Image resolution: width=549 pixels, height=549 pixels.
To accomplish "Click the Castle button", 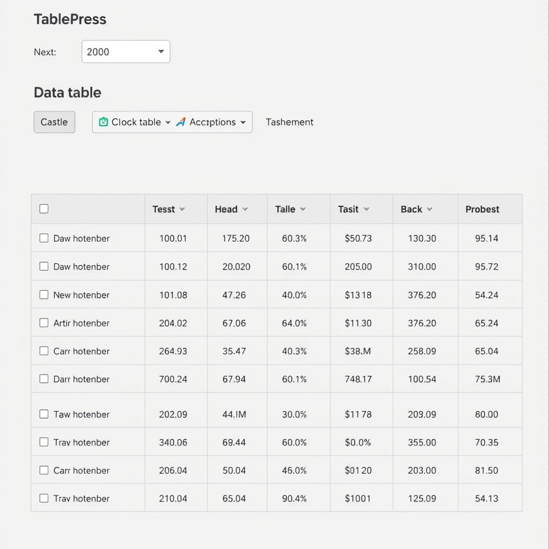I will point(54,122).
